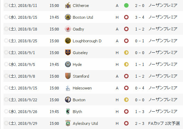Image resolution: width=183 pixels, height=129 pixels.
Task: Click ノーザンプレミア competition in Hyde row
Action: (x=163, y=64)
